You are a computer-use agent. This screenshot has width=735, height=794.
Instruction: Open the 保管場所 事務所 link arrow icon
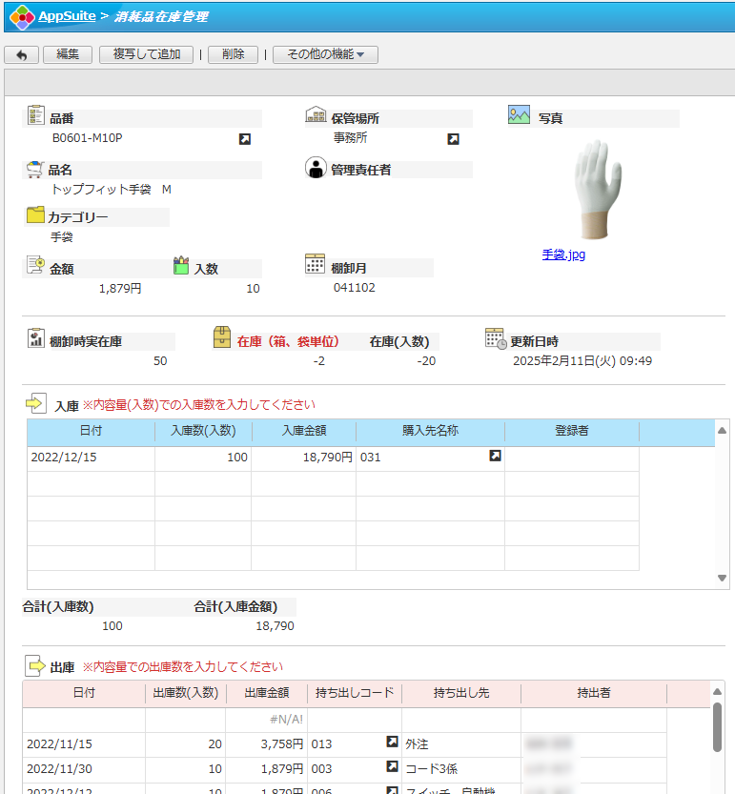click(454, 139)
